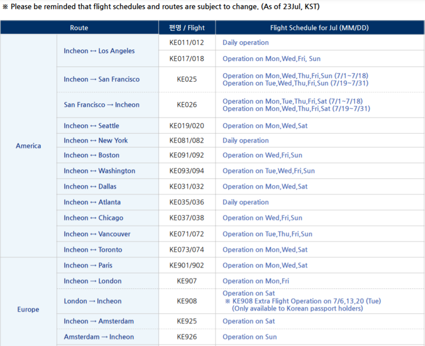This screenshot has height=346, width=425.
Task: Click flight number KE026
Action: 187,105
